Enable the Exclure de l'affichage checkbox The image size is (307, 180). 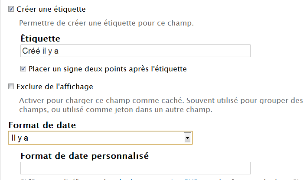point(11,87)
